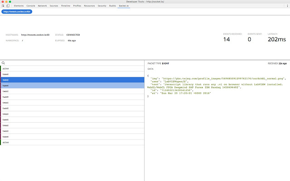Open the Resources tab
This screenshot has height=181, width=290.
(89, 6)
